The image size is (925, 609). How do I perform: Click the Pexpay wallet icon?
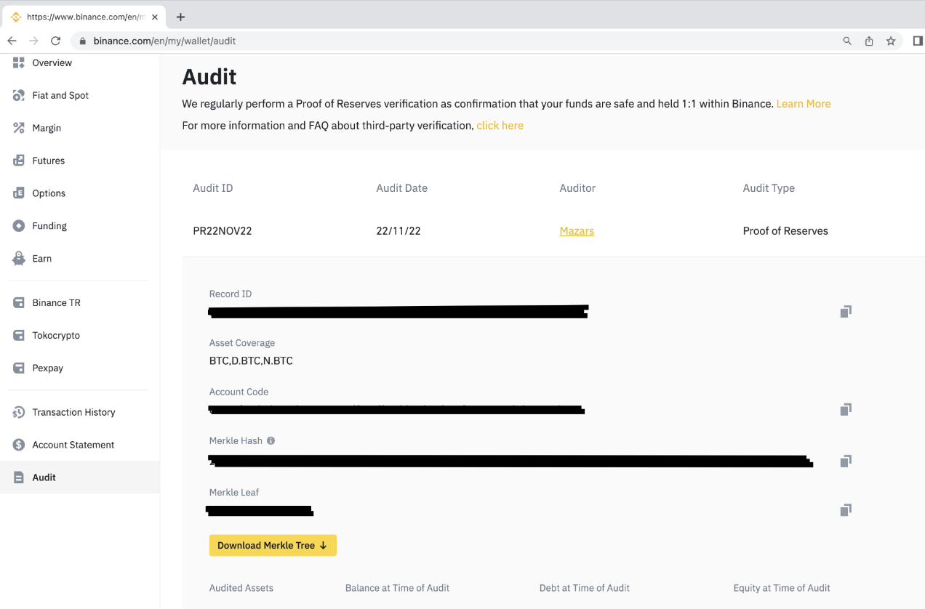pos(19,368)
